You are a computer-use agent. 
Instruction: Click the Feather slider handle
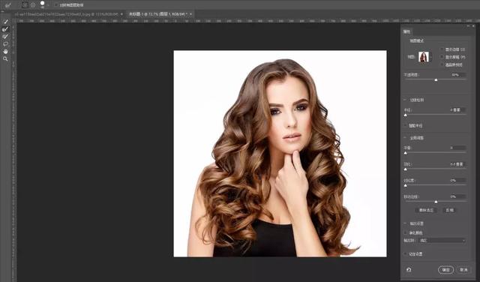(x=406, y=169)
